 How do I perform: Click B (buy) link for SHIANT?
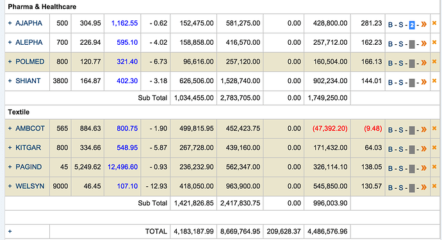click(390, 83)
